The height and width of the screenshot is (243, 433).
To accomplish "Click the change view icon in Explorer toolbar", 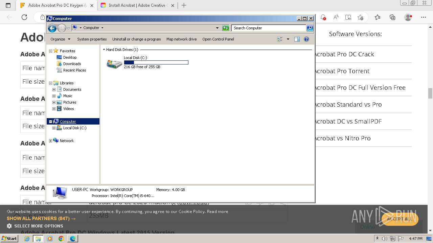I will click(280, 39).
